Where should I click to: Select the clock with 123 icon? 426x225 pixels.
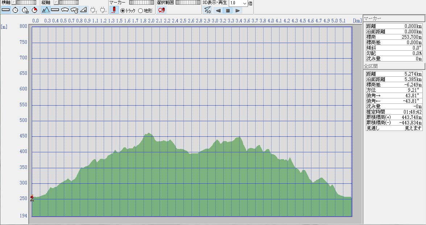click(25, 10)
